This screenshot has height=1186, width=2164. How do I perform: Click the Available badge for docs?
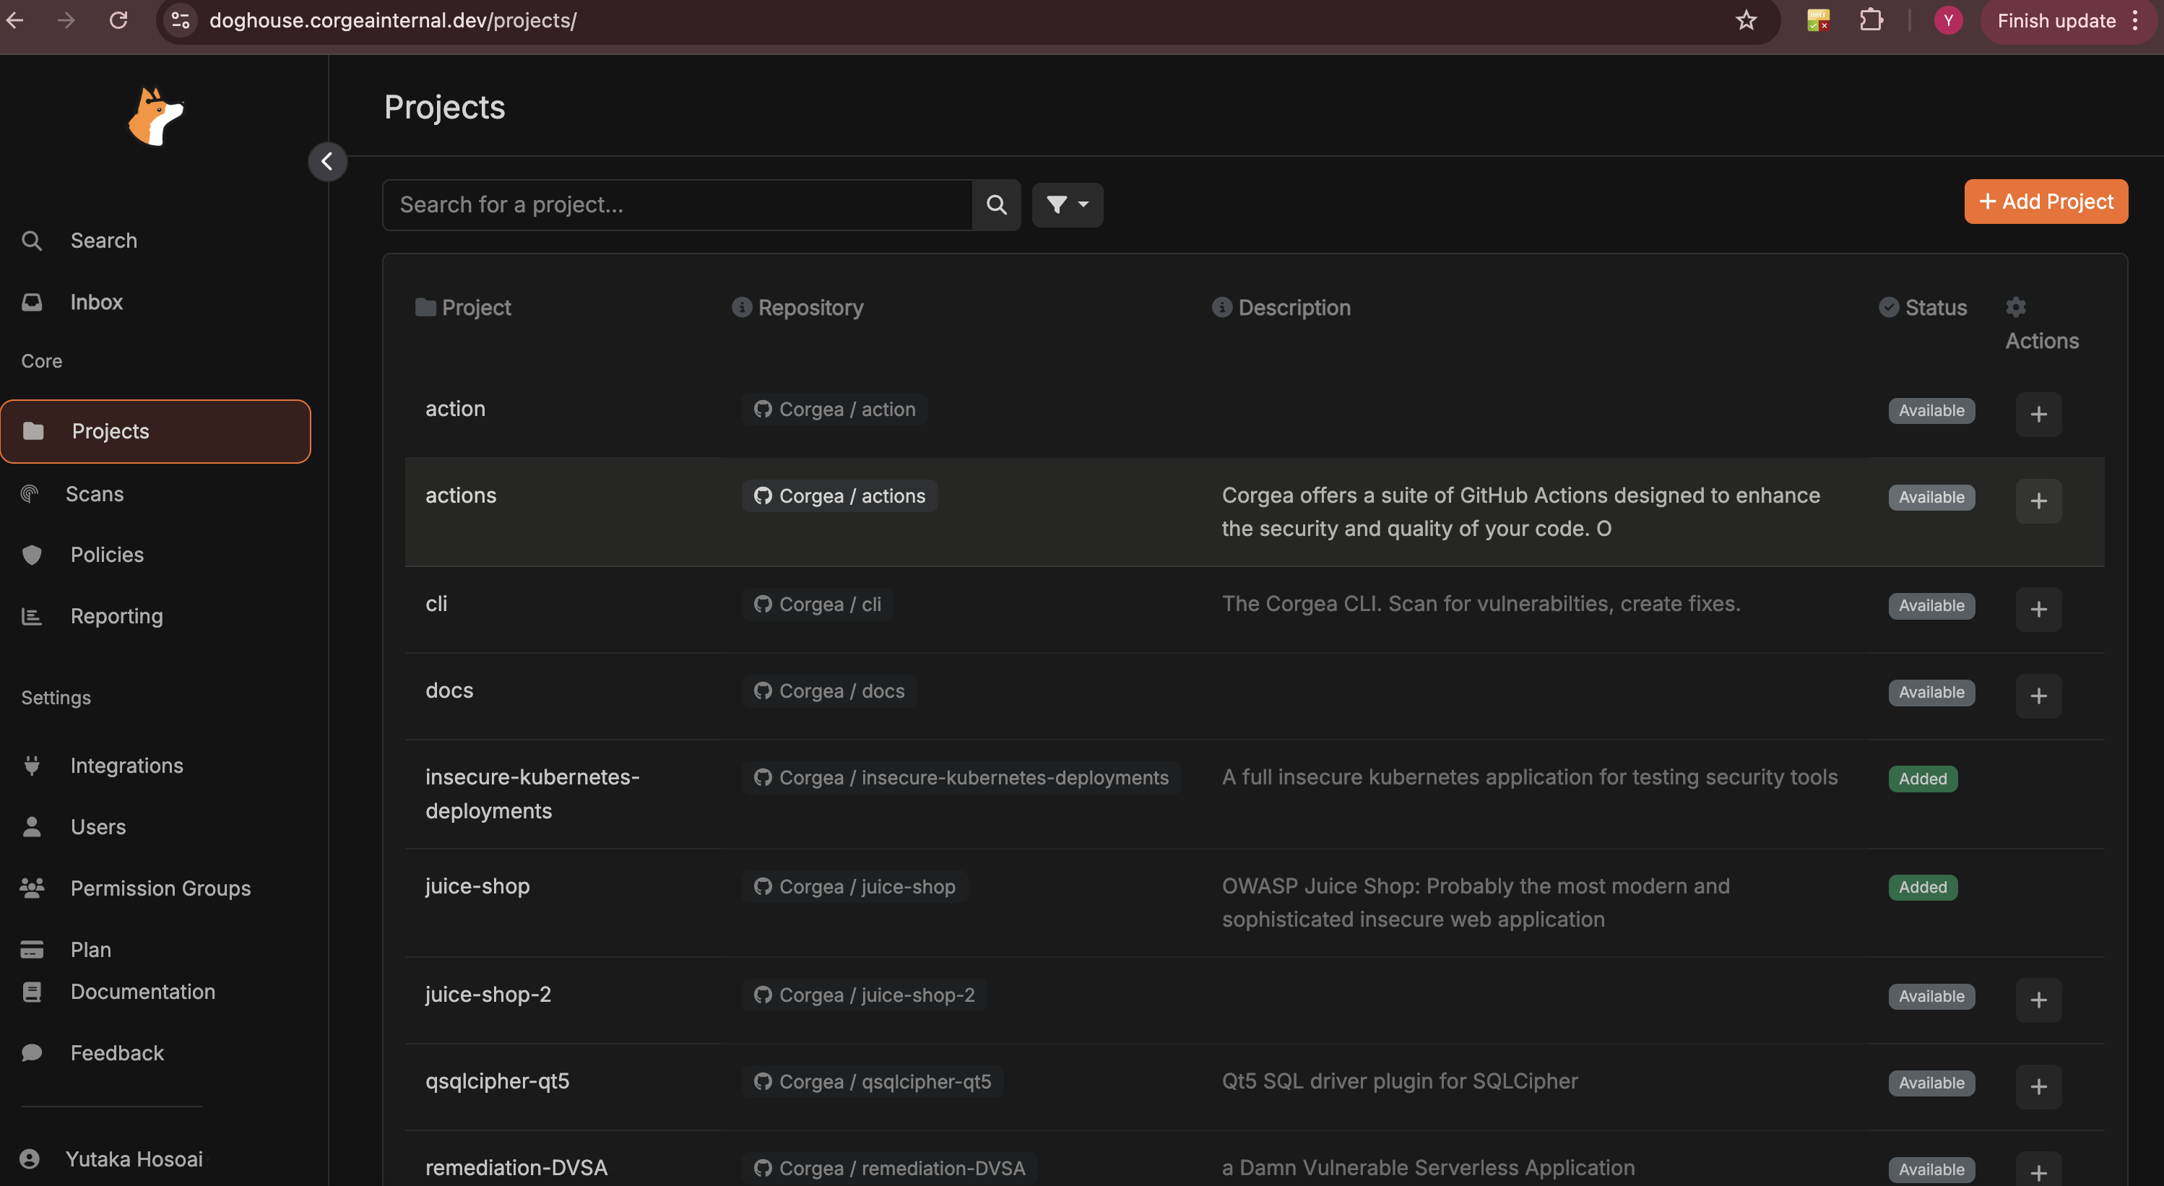pos(1931,692)
